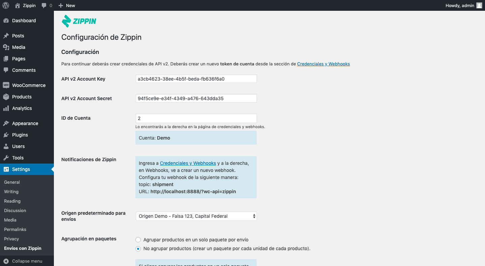485x266 pixels.
Task: Click Zippin site name in admin bar
Action: (29, 5)
